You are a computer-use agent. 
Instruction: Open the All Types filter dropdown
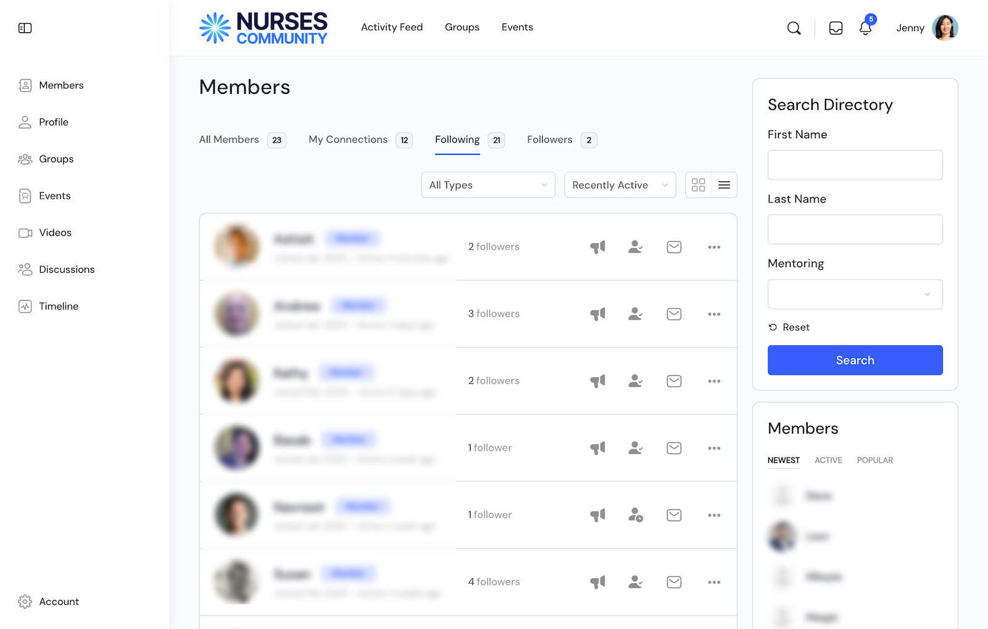coord(488,185)
